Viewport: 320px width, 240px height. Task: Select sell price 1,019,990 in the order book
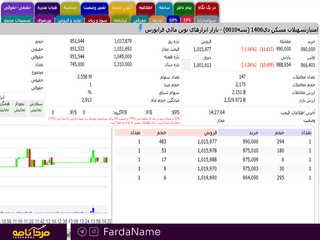click(x=207, y=178)
